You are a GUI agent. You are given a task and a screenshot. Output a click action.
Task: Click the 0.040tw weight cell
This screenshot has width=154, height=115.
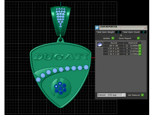tap(134, 46)
